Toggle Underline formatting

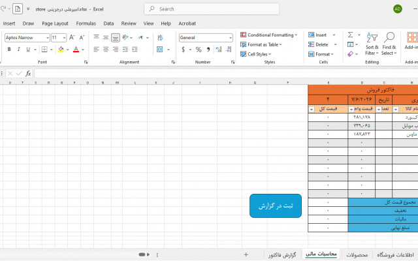[x=28, y=50]
